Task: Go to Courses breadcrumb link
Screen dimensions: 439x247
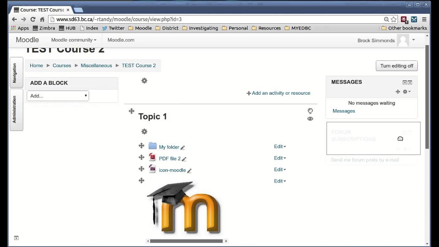Action: coord(62,66)
